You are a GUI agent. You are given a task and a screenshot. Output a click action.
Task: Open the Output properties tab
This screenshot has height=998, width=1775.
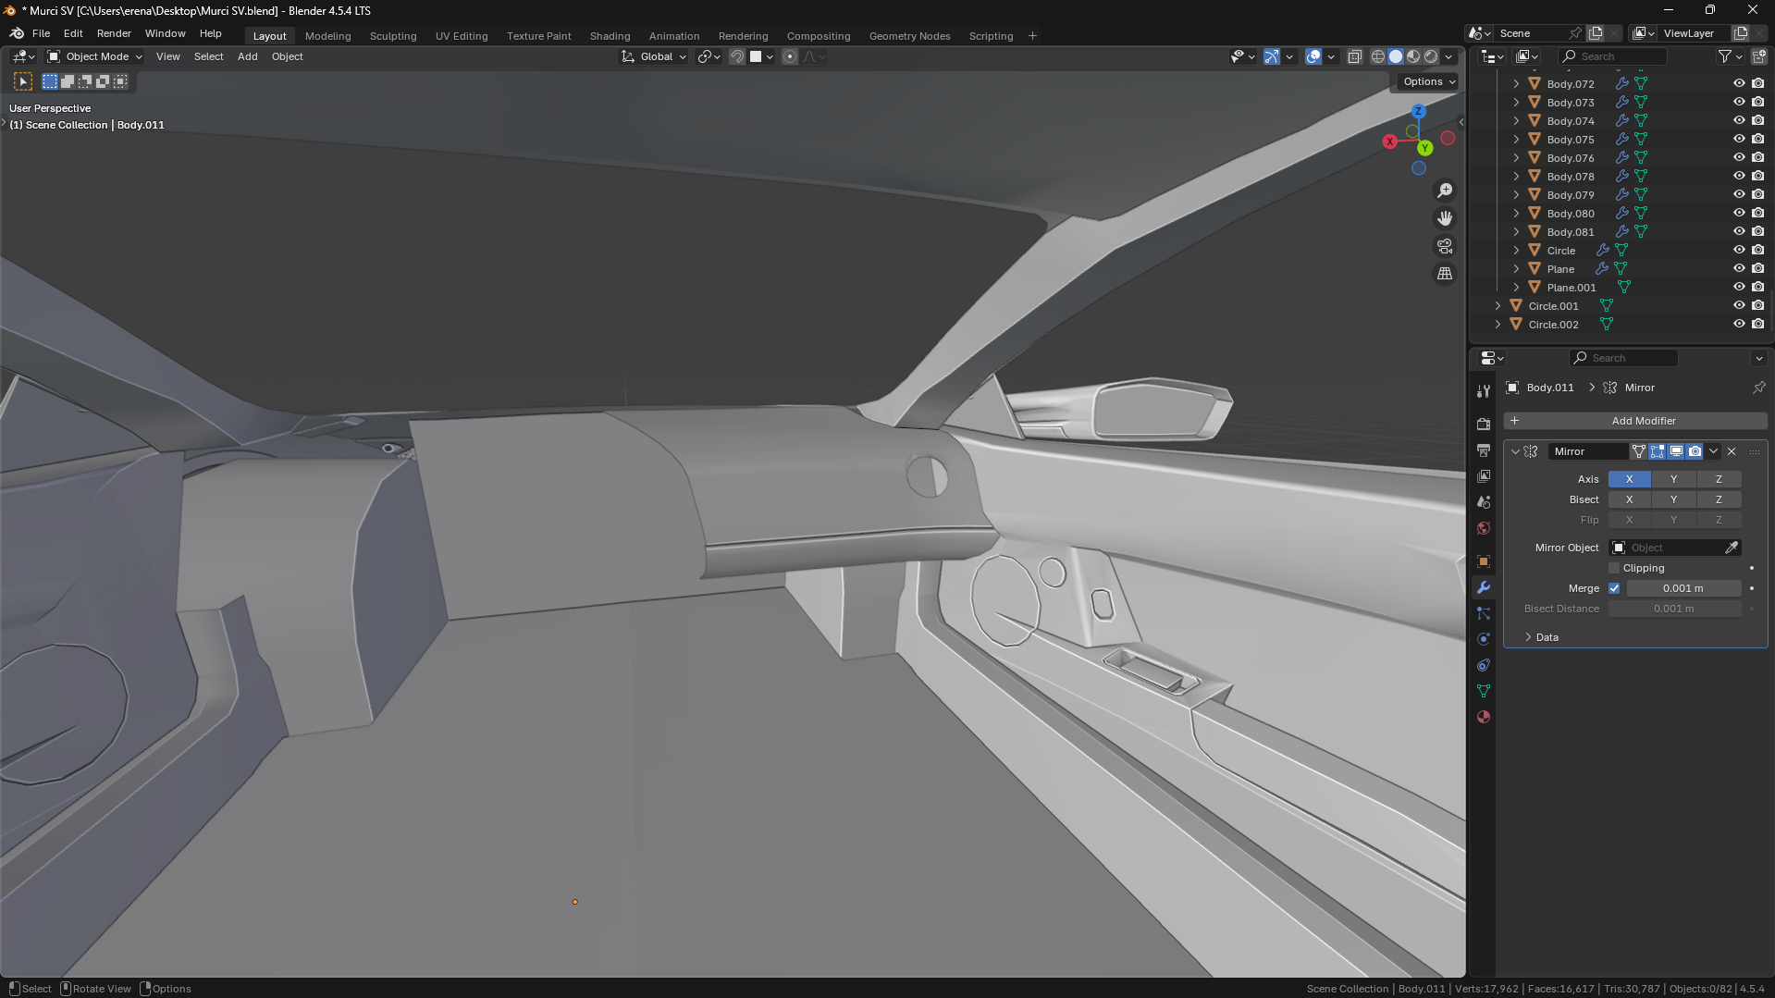[x=1484, y=450]
